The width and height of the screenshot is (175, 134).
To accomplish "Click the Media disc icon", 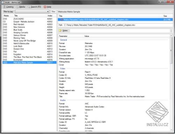I will coord(17,7).
